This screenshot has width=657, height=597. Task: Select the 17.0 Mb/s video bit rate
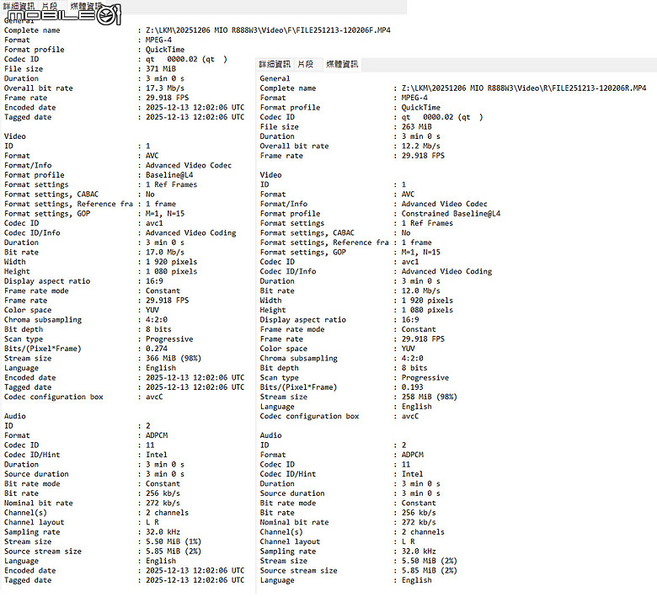(165, 253)
